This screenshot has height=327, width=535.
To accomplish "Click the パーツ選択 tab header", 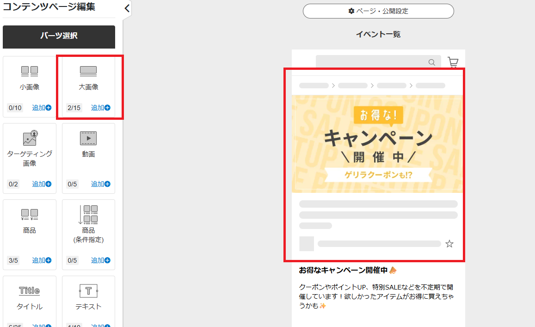I will [59, 37].
